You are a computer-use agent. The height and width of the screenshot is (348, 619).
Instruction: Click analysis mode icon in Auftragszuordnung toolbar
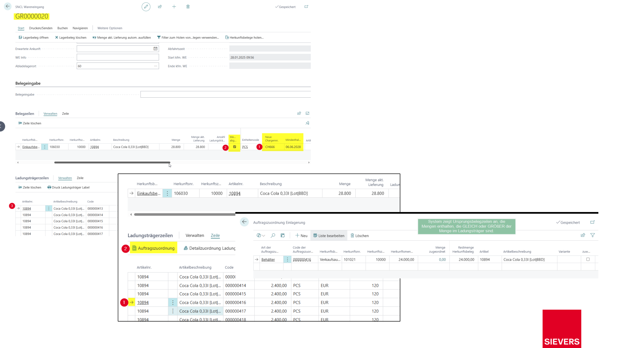pos(283,236)
